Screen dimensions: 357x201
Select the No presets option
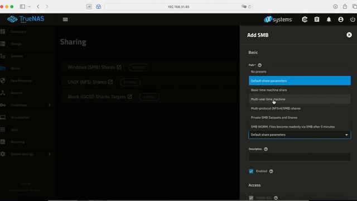300,71
